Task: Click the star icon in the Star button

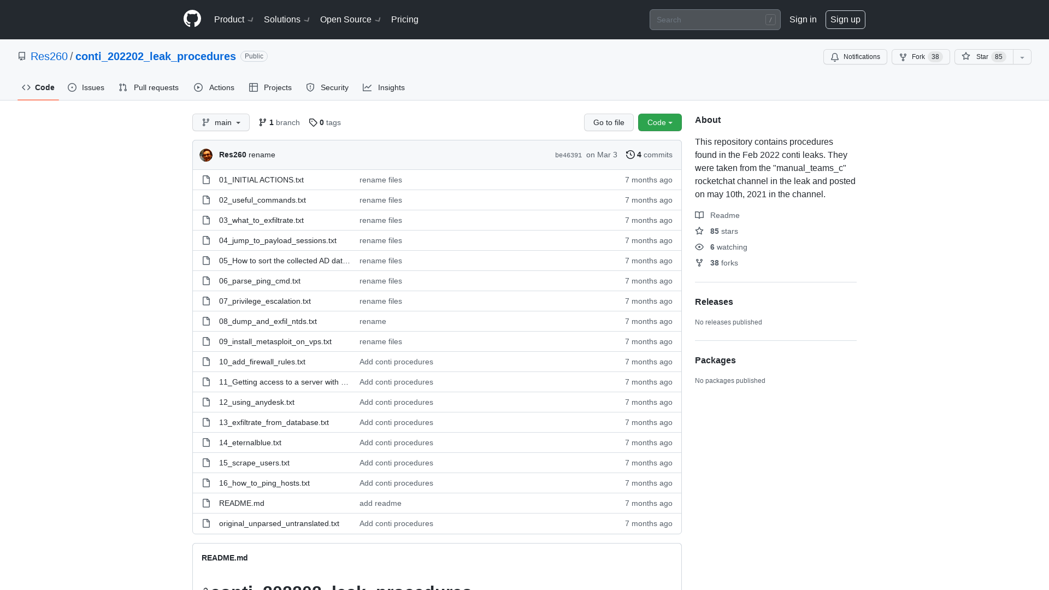Action: click(x=966, y=56)
